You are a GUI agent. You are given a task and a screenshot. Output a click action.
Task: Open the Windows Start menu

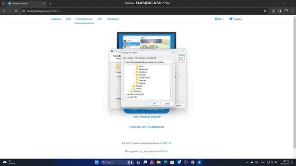pyautogui.click(x=97, y=162)
